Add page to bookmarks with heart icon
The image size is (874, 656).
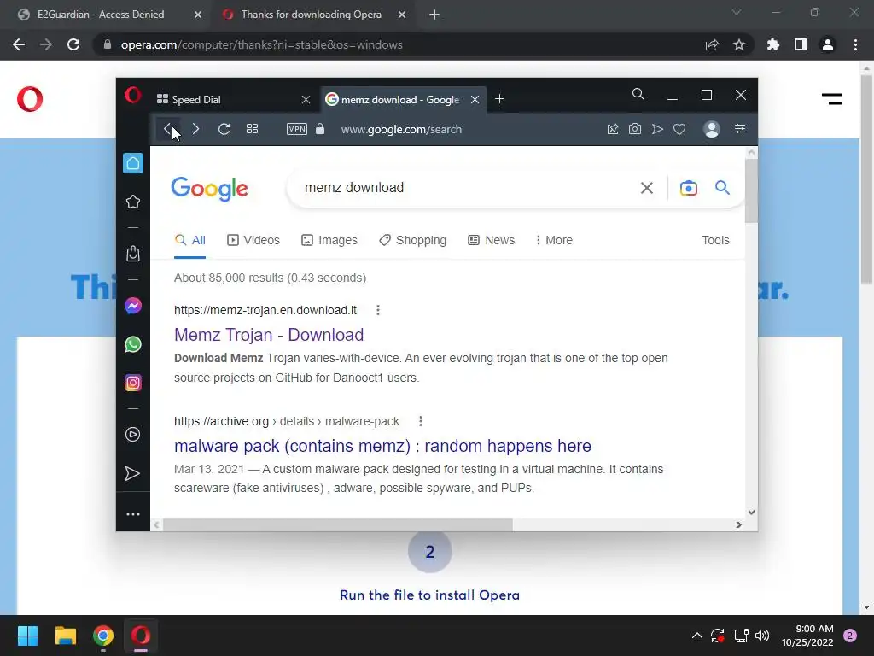click(x=679, y=130)
